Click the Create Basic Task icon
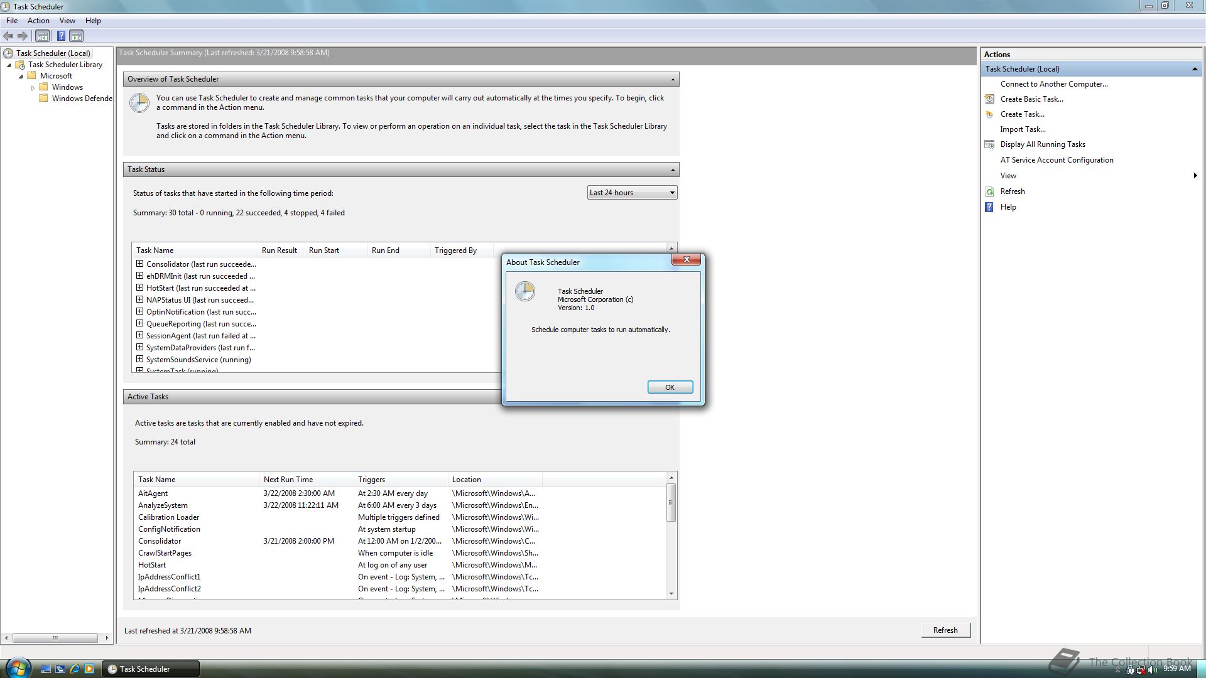Viewport: 1206px width, 678px height. point(989,99)
